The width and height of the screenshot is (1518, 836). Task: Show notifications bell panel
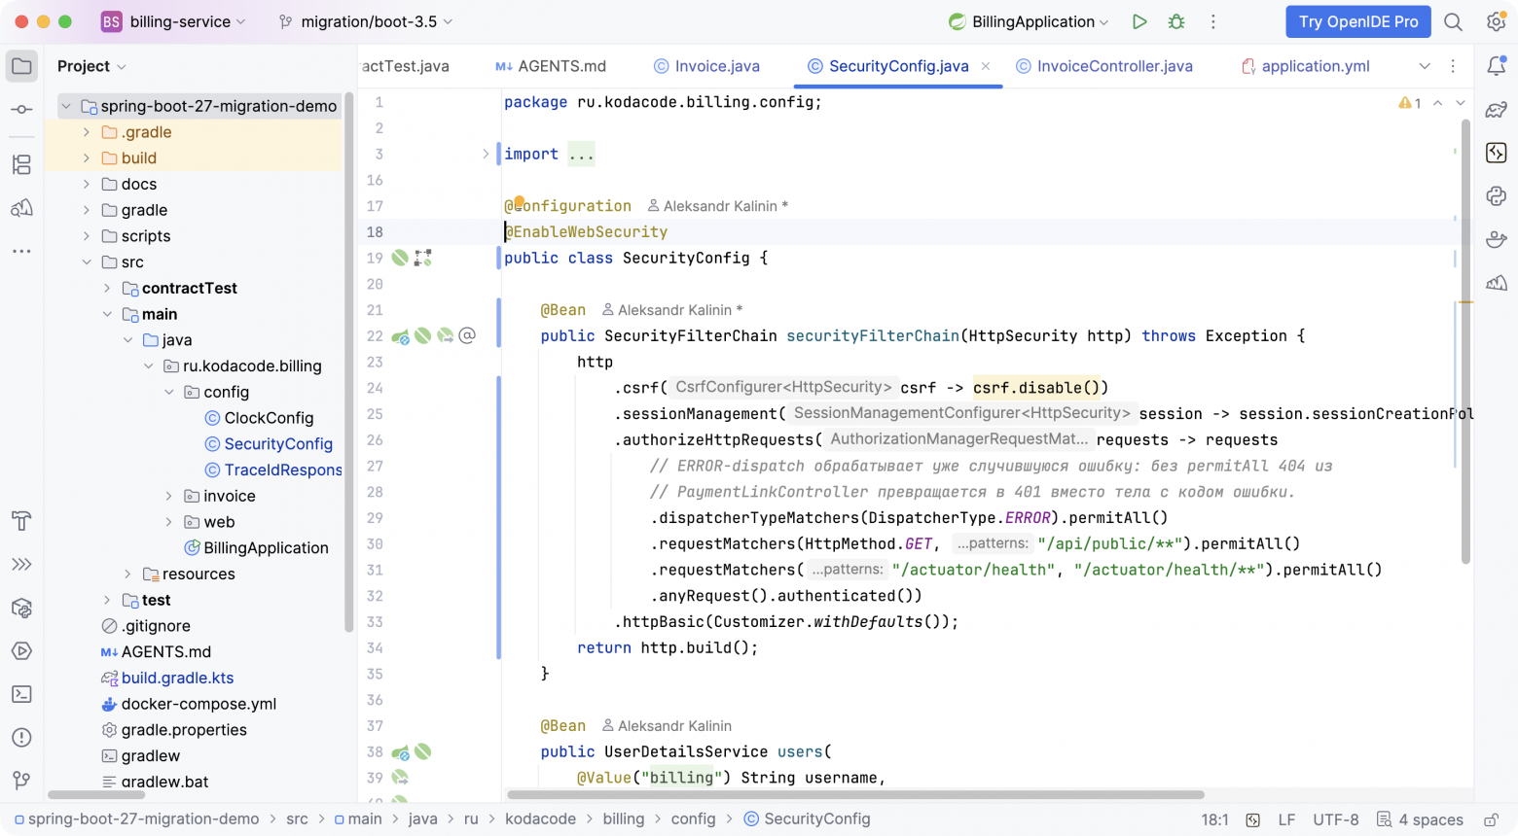click(1497, 66)
